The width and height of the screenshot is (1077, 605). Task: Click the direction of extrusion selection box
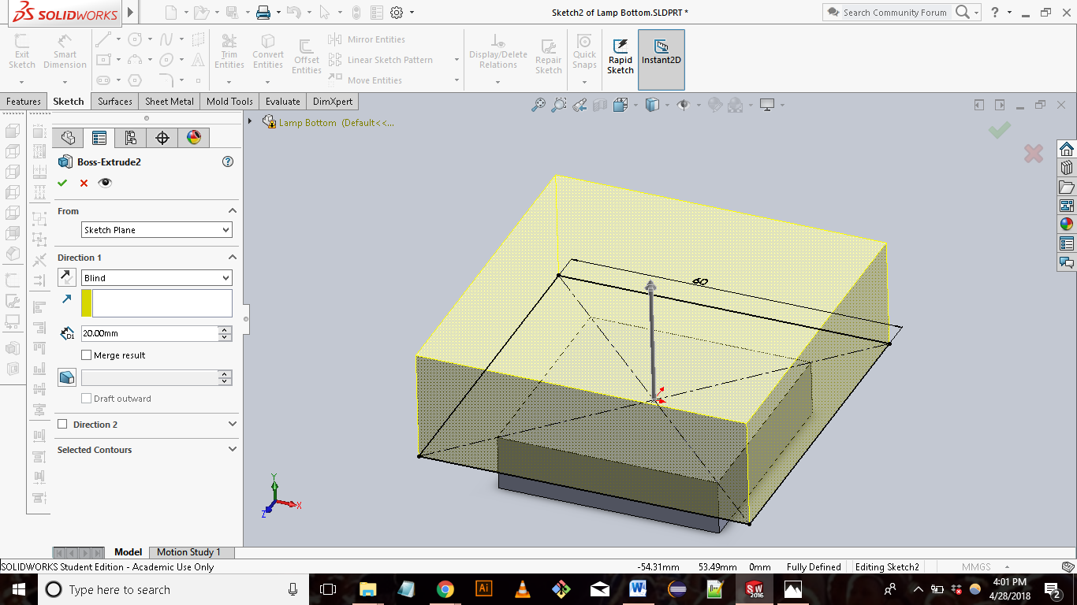[162, 303]
